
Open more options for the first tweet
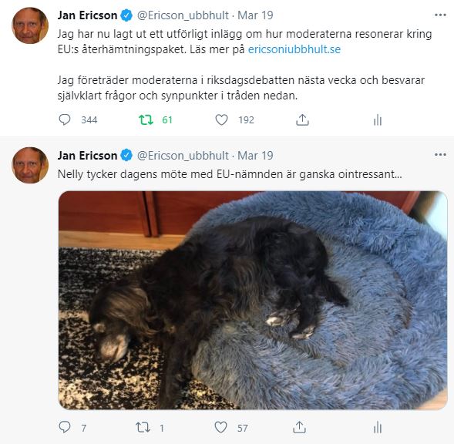pyautogui.click(x=440, y=15)
